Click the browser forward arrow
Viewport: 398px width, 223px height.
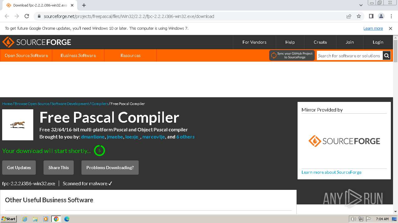click(17, 16)
